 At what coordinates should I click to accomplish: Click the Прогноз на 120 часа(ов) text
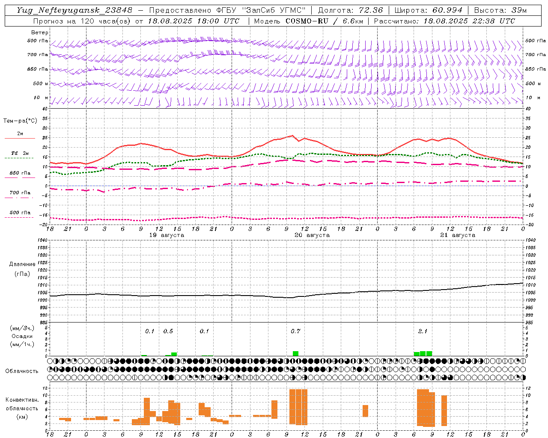[x=83, y=21]
